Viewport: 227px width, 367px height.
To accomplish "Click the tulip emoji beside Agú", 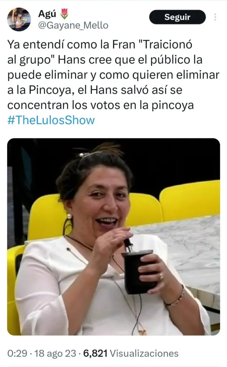I will coord(64,14).
